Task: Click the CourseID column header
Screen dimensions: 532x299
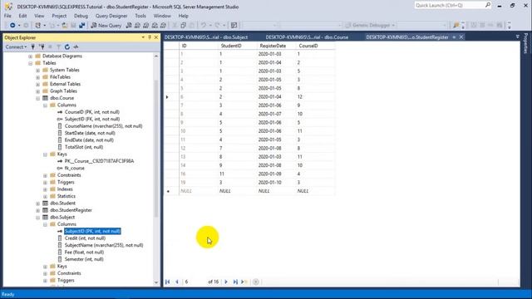Action: [x=316, y=46]
